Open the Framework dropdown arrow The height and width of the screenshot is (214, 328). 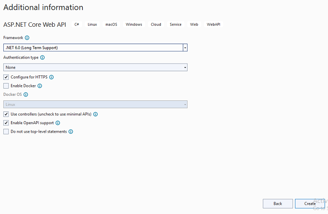tap(185, 48)
